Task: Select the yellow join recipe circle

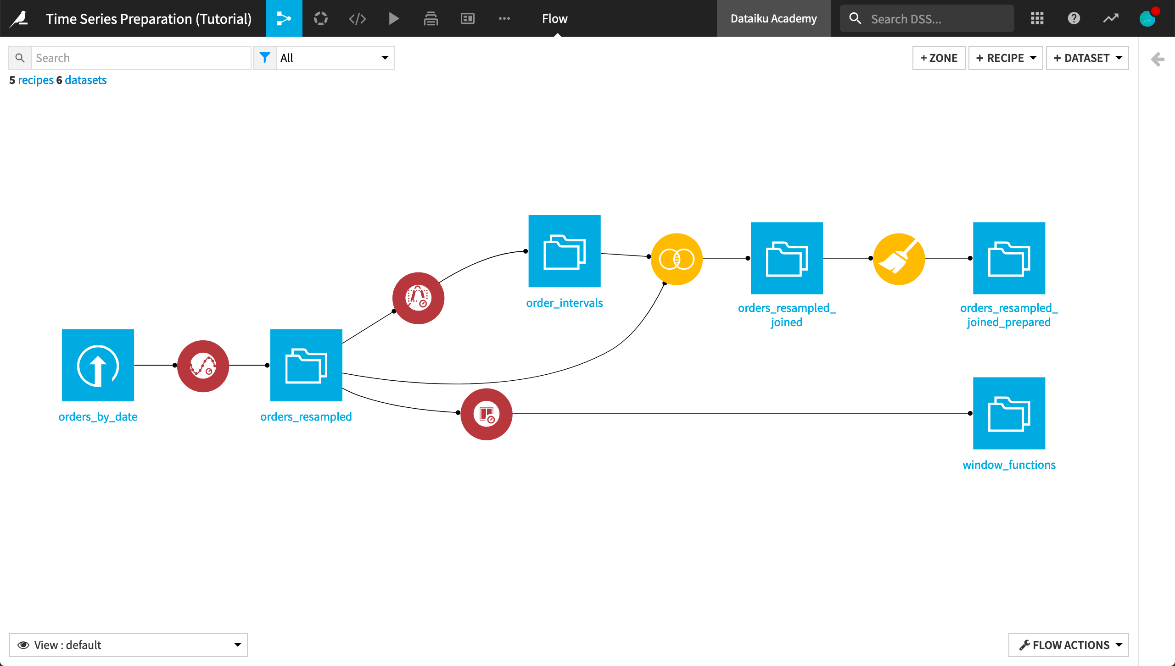Action: coord(677,259)
